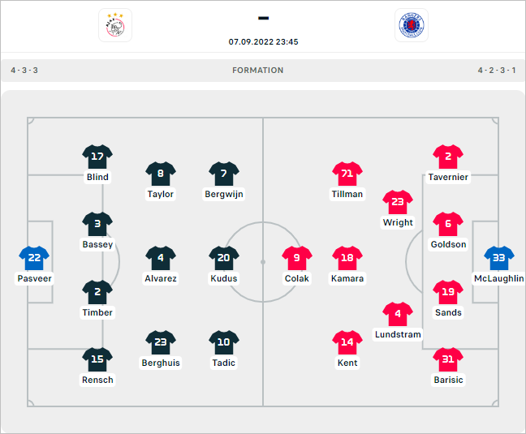Click Blind's number 17 shirt icon
This screenshot has height=434, width=526.
coord(97,157)
